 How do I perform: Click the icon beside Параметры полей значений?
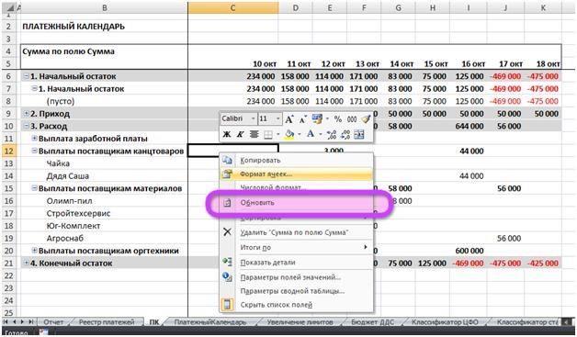tap(228, 276)
